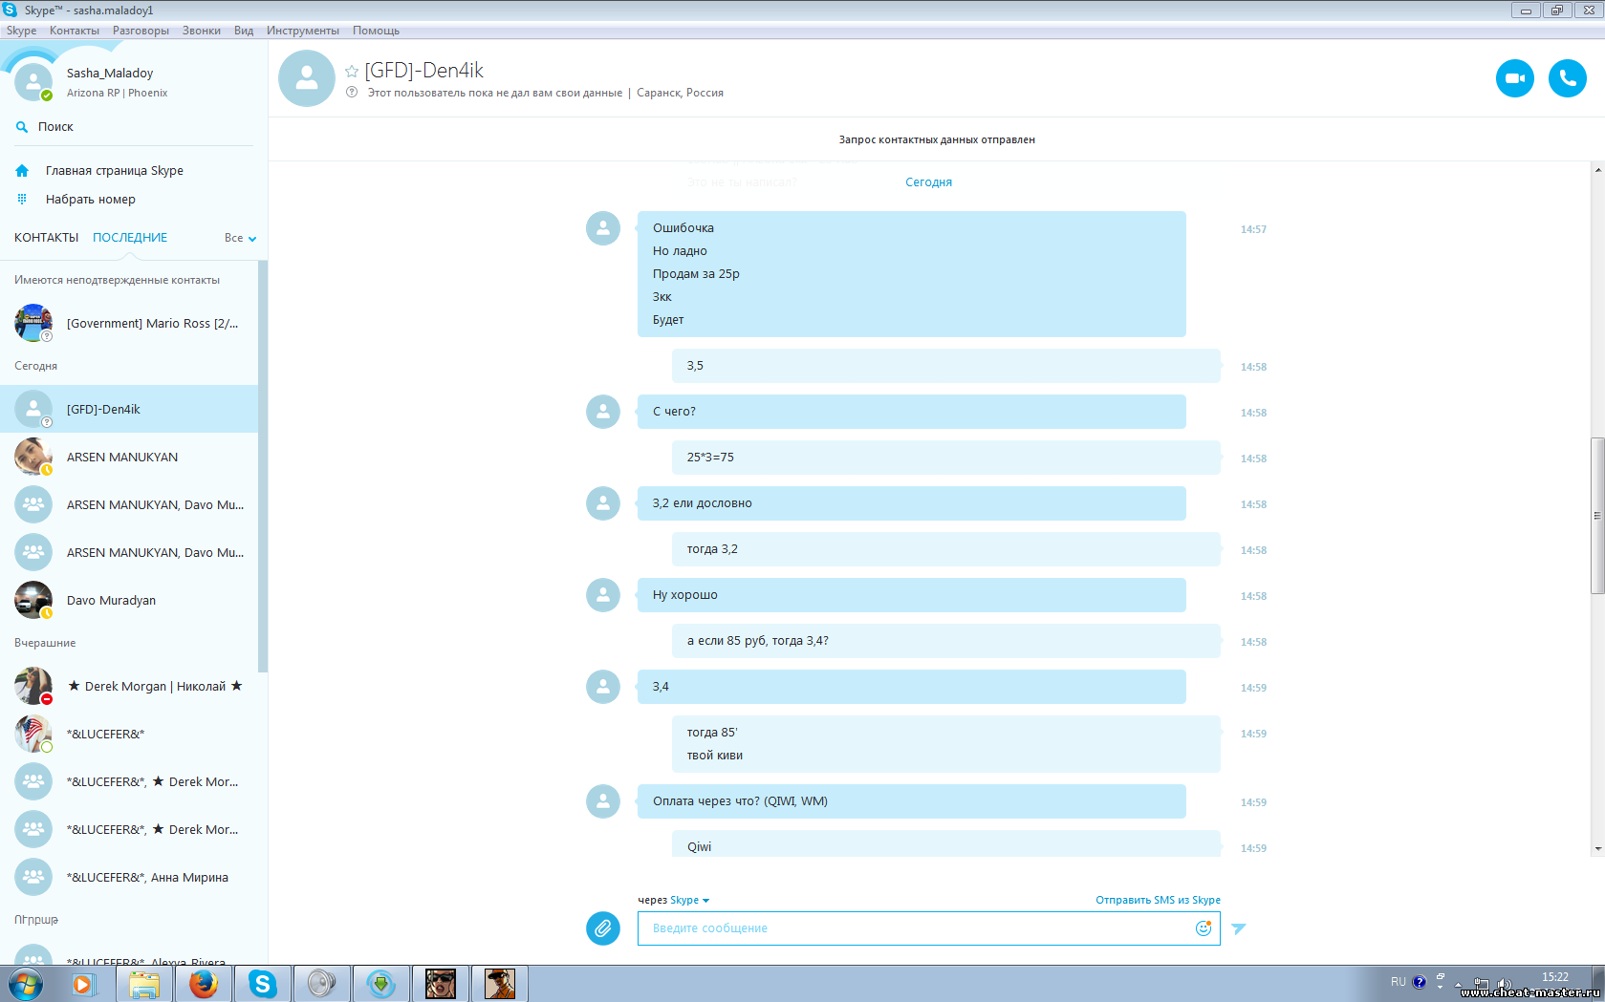Click 'Отправить SMS из Skype' link
The height and width of the screenshot is (1002, 1605).
click(1158, 900)
